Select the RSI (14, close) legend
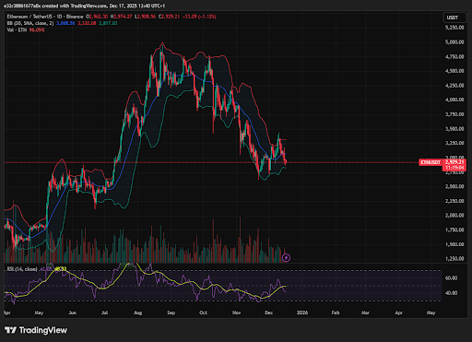Viewport: 472px width, 342px height. point(22,269)
